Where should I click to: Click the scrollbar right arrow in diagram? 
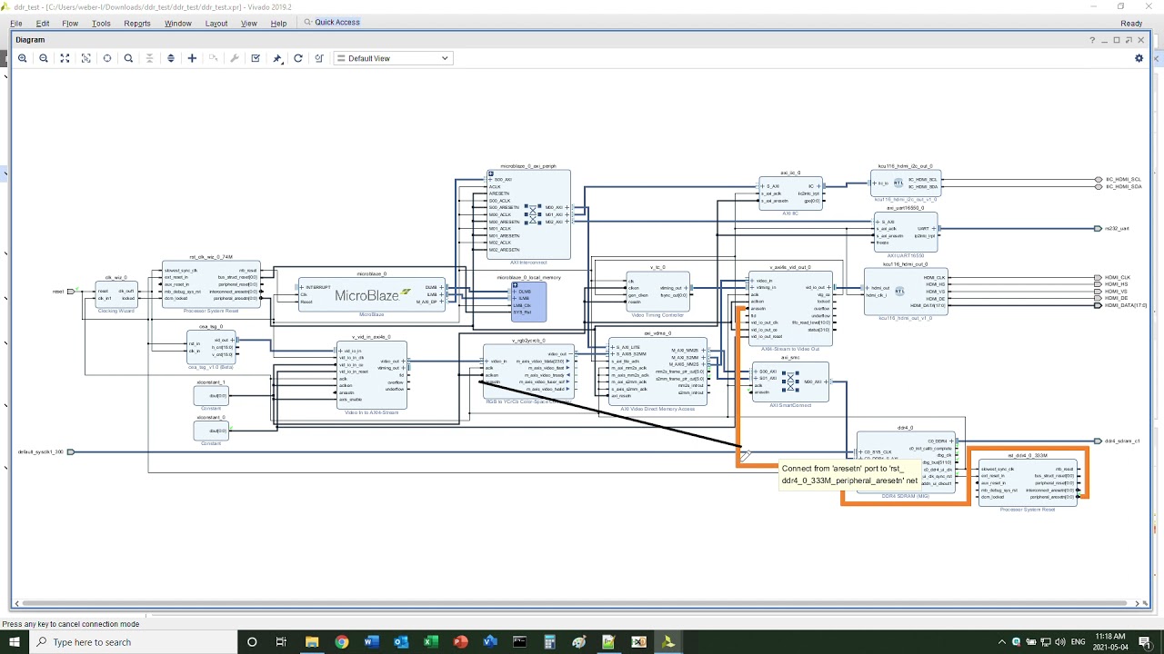click(1138, 603)
